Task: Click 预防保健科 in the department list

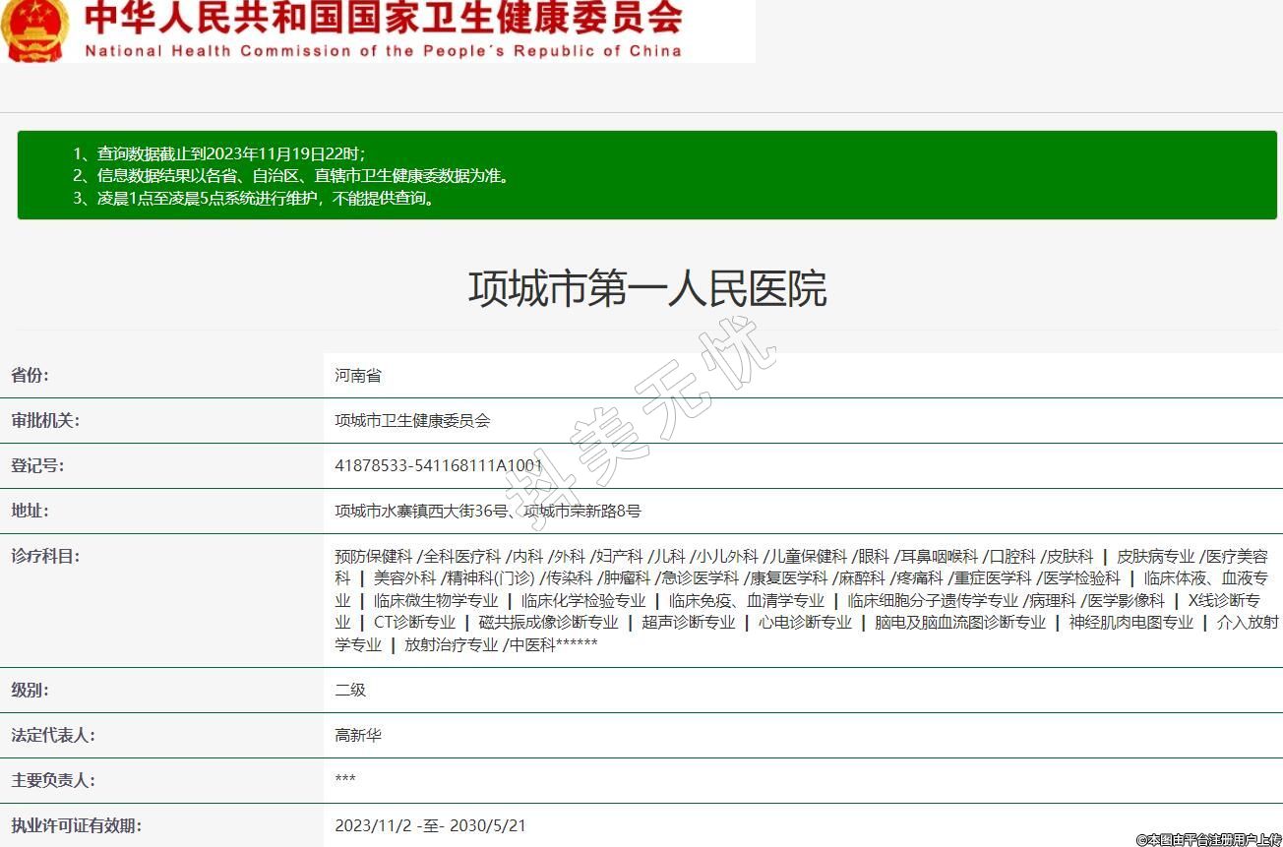Action: point(373,556)
